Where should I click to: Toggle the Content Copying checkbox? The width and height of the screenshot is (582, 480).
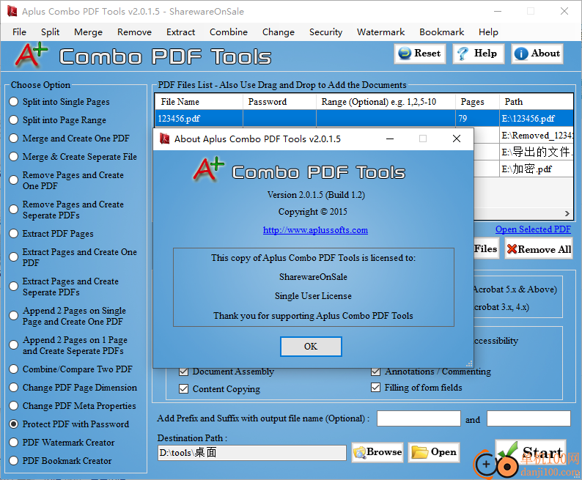[x=183, y=388]
